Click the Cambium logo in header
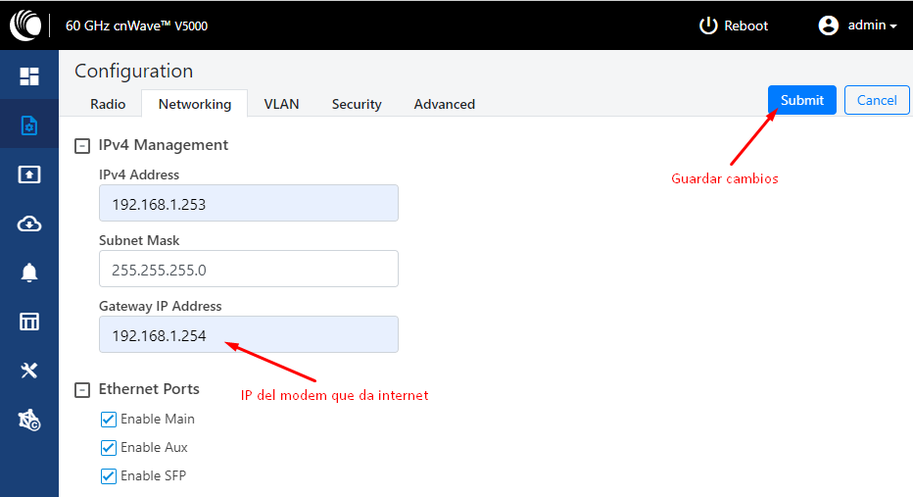Image resolution: width=913 pixels, height=497 pixels. coord(25,25)
